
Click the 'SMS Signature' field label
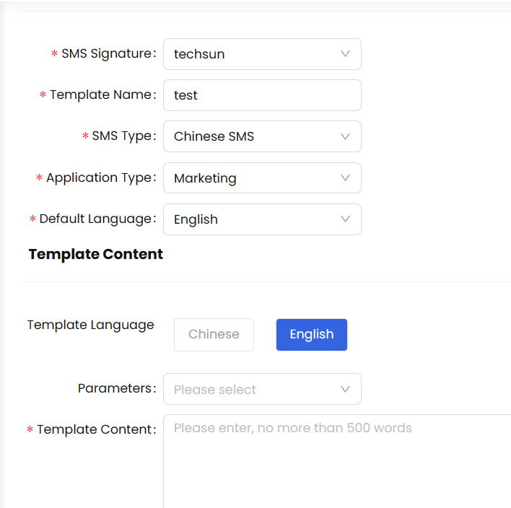tap(108, 53)
